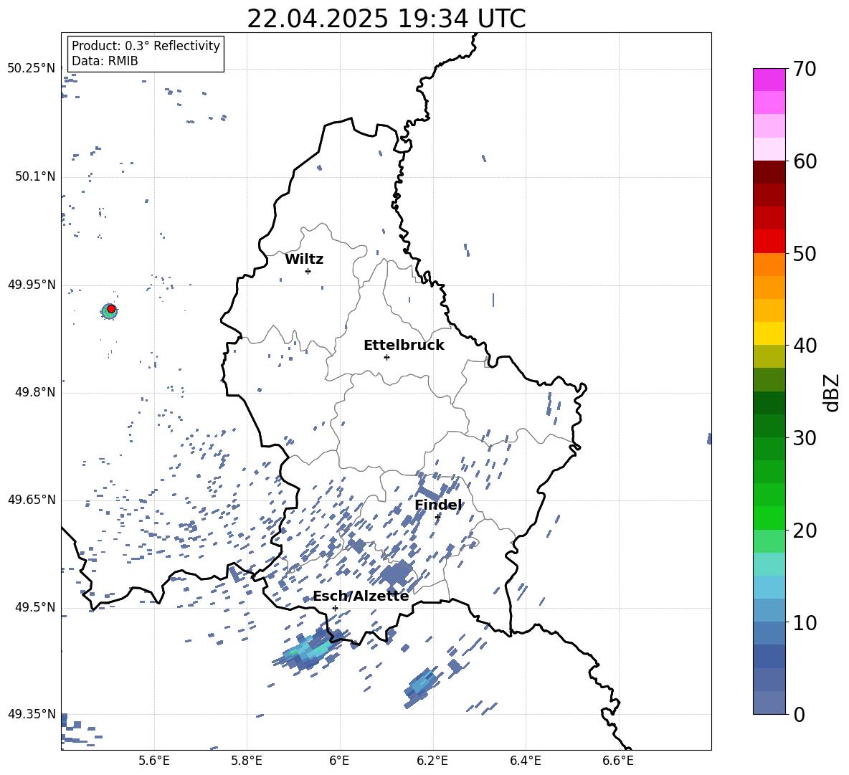Click the 0 colorbar tick label
This screenshot has width=849, height=775.
click(x=799, y=714)
